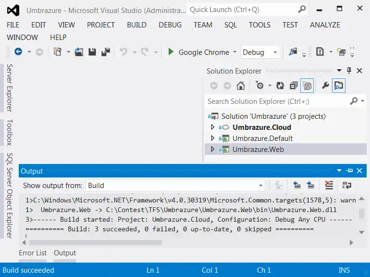Open the BUILD menu
This screenshot has width=370, height=277.
pyautogui.click(x=136, y=25)
